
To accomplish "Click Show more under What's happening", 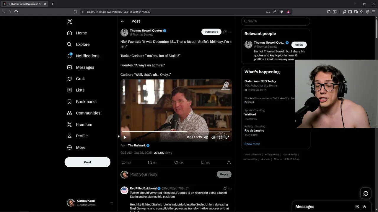I will [x=252, y=144].
